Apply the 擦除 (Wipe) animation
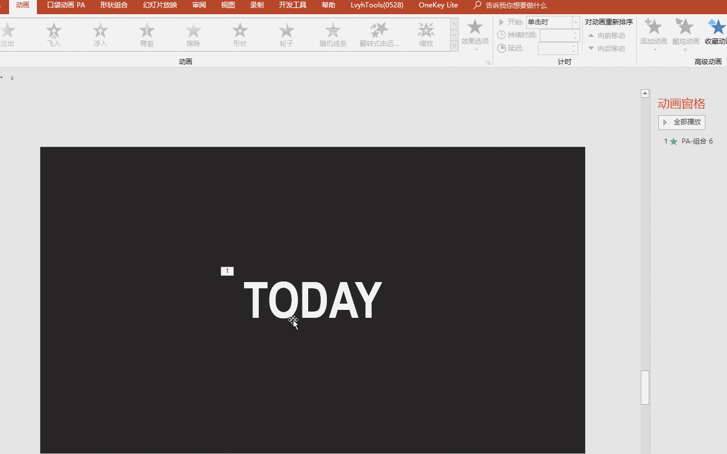 [194, 34]
